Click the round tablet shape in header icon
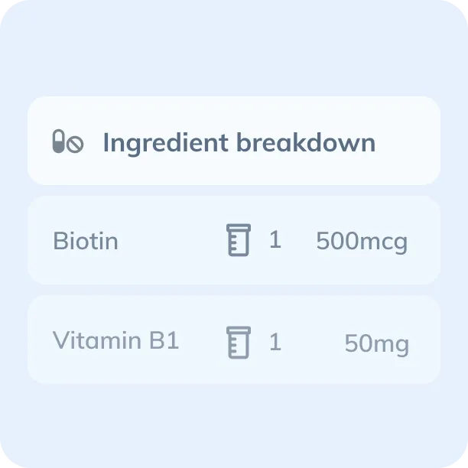The height and width of the screenshot is (468, 468). point(75,143)
